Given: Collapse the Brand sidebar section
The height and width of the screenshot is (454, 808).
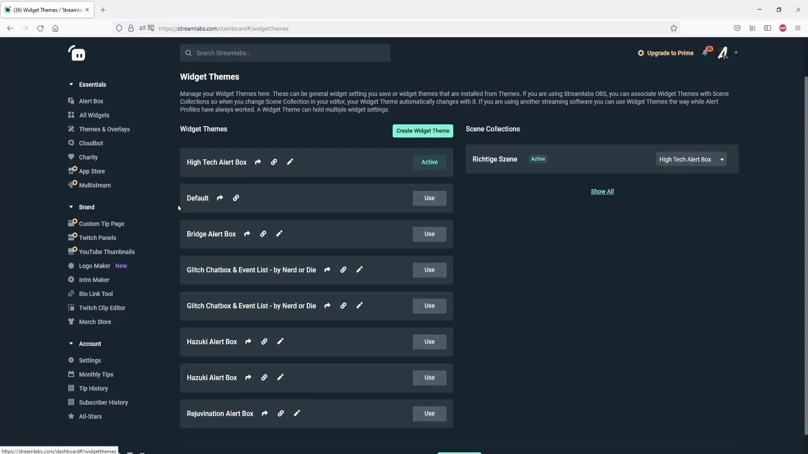Looking at the screenshot, I should point(71,207).
